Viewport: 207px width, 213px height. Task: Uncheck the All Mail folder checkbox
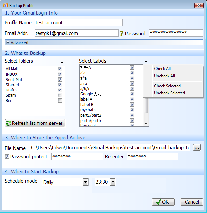pos(60,69)
